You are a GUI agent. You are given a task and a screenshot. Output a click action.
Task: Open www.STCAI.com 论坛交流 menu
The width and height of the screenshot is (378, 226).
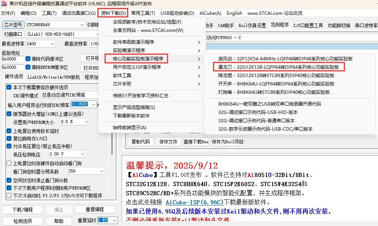tap(275, 13)
